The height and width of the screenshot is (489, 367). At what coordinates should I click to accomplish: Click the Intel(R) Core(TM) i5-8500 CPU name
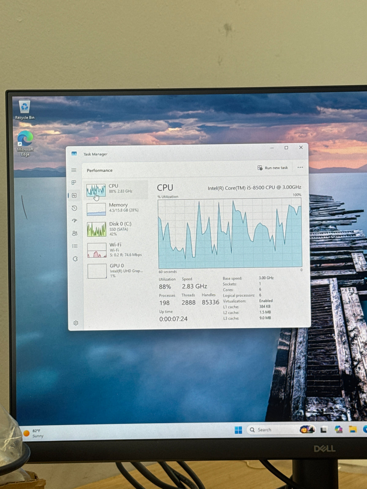[x=254, y=188]
